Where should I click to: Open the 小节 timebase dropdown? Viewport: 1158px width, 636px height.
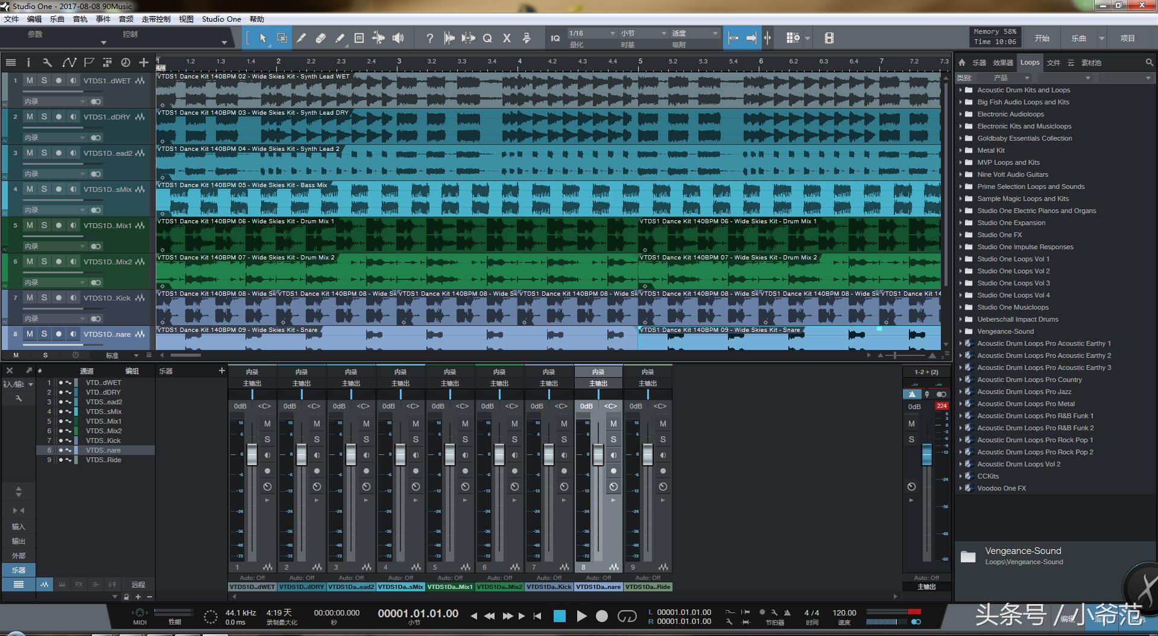644,33
